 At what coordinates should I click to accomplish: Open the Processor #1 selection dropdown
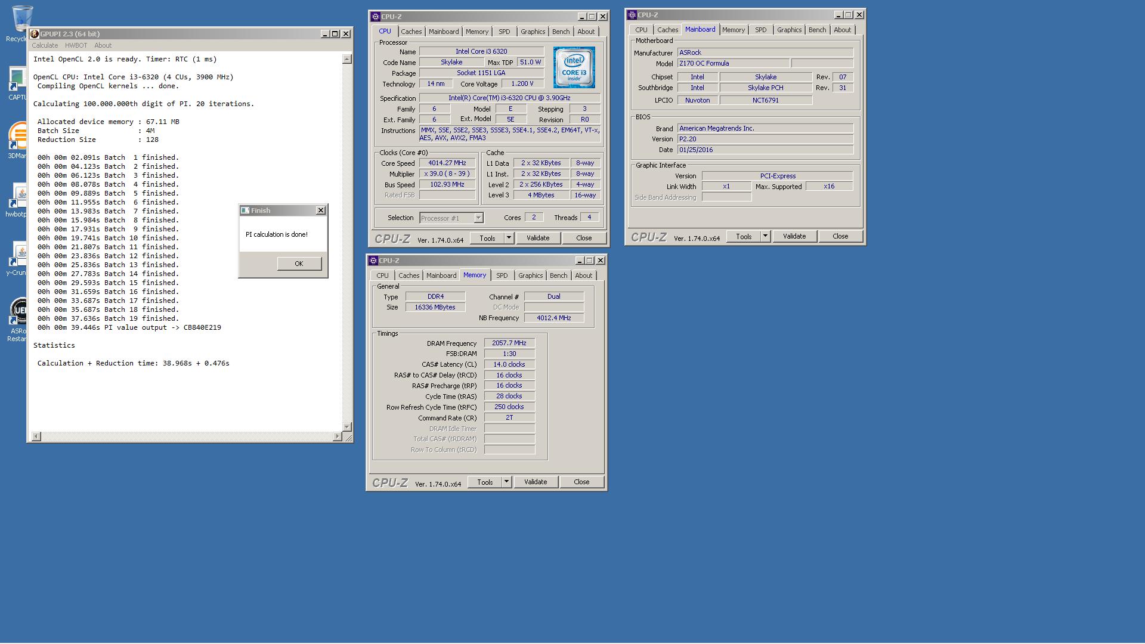coord(451,218)
